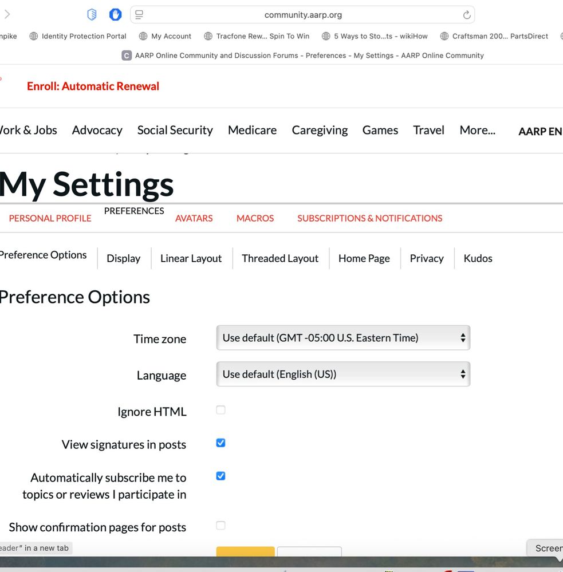Click the forward navigation arrow
Viewport: 563px width, 572px height.
[x=7, y=15]
